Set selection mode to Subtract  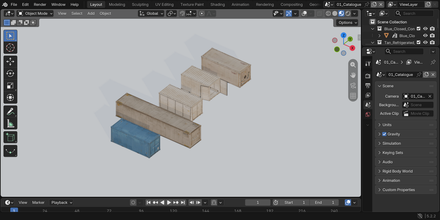point(20,22)
